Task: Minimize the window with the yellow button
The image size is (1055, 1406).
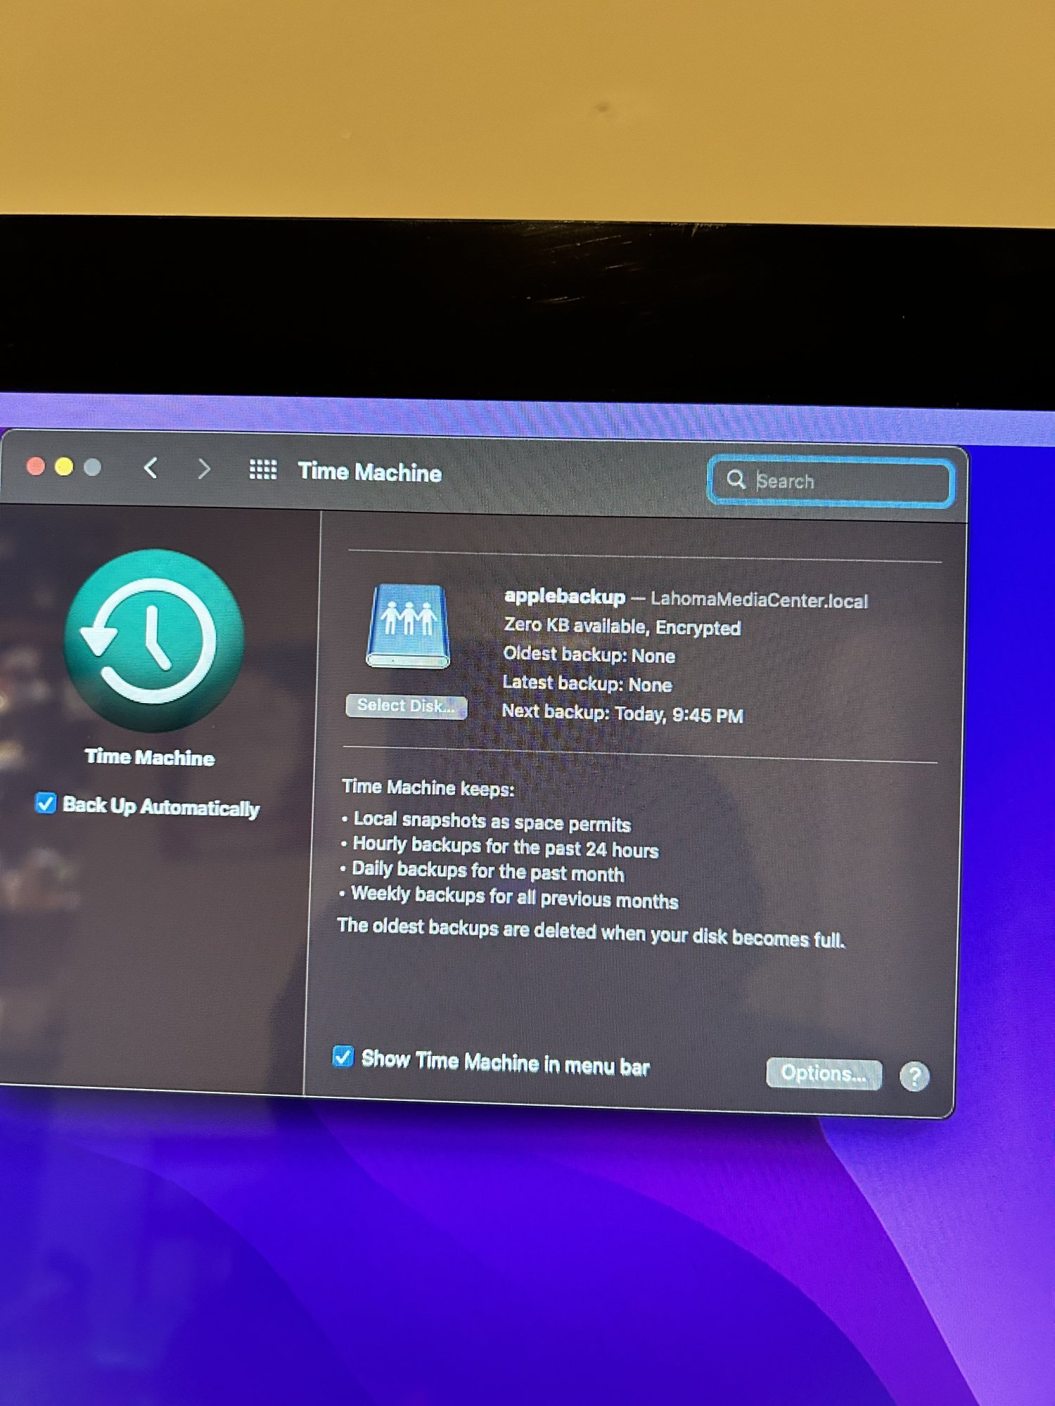Action: pyautogui.click(x=64, y=467)
